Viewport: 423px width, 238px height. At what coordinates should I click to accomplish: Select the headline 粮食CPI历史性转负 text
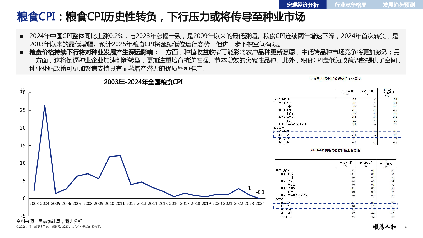[x=111, y=17]
